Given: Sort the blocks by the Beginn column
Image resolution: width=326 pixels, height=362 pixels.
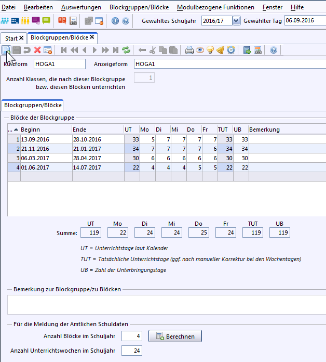Looking at the screenshot, I should point(46,130).
